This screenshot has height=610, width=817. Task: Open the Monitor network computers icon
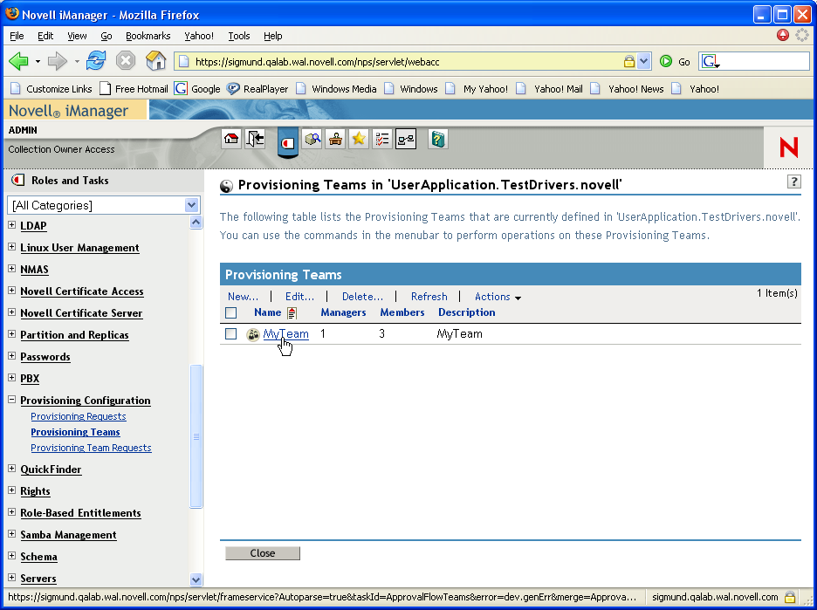point(406,139)
